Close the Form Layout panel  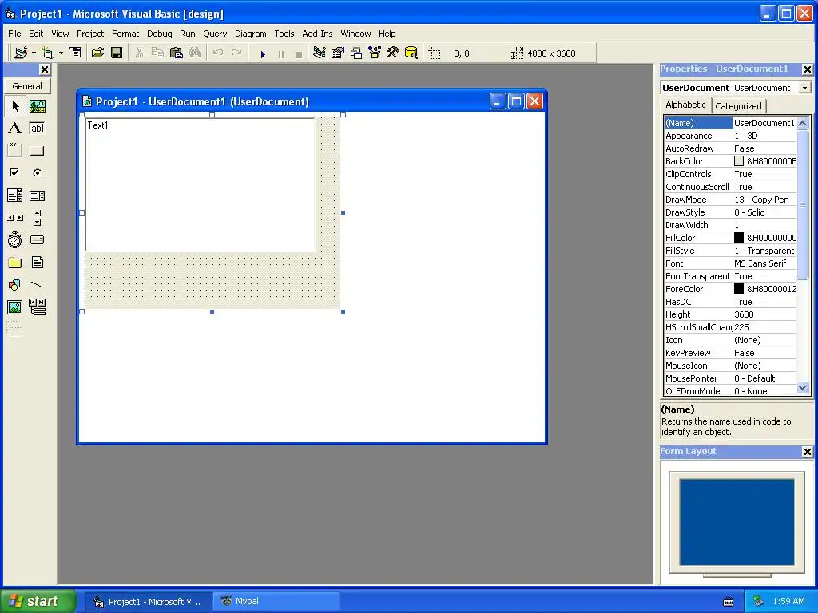pos(807,452)
